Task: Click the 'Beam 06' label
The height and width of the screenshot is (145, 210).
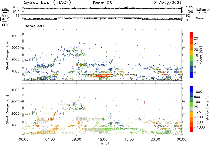Action: click(102, 3)
